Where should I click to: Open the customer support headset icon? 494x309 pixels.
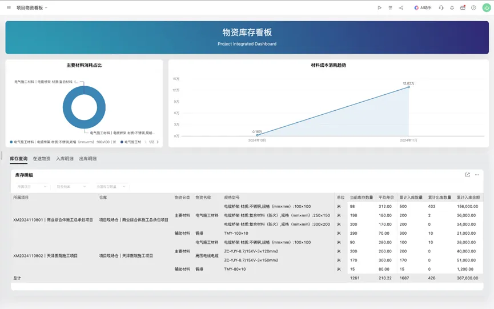[441, 8]
